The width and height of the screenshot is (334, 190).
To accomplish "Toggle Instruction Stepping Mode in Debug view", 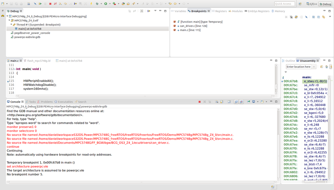I will click(x=149, y=11).
